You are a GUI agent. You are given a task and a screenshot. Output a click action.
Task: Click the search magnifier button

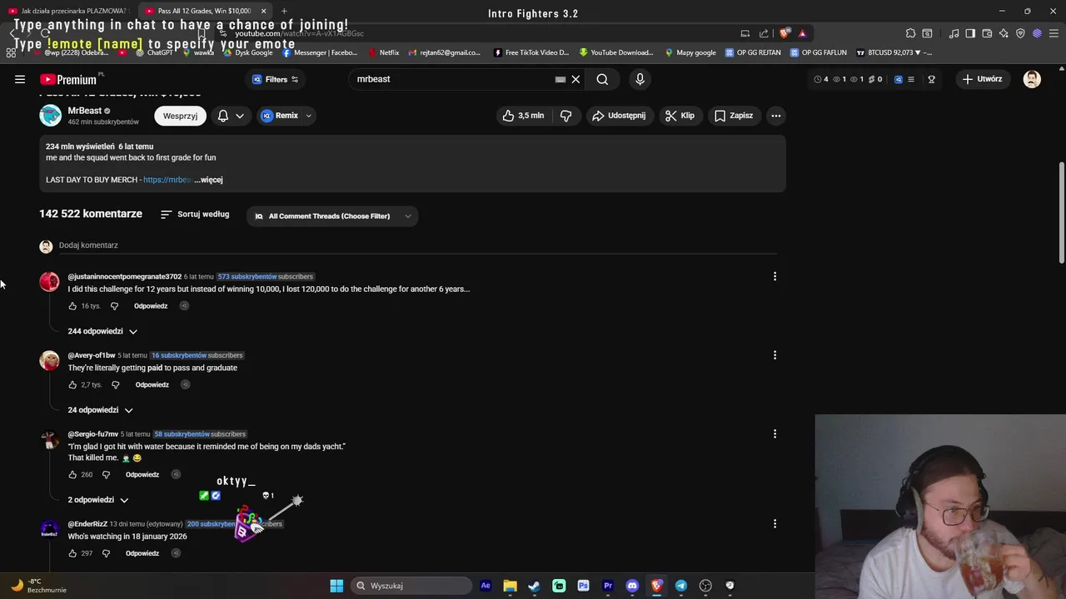[602, 79]
